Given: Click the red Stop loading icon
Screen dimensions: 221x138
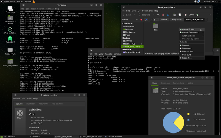Looking at the screenshot, I should [x=163, y=15].
